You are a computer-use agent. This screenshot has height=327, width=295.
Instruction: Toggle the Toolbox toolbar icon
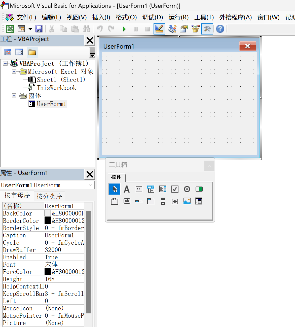pyautogui.click(x=207, y=29)
